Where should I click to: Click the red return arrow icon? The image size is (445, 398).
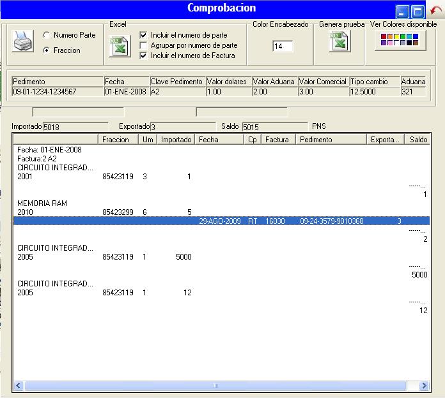coord(435,11)
